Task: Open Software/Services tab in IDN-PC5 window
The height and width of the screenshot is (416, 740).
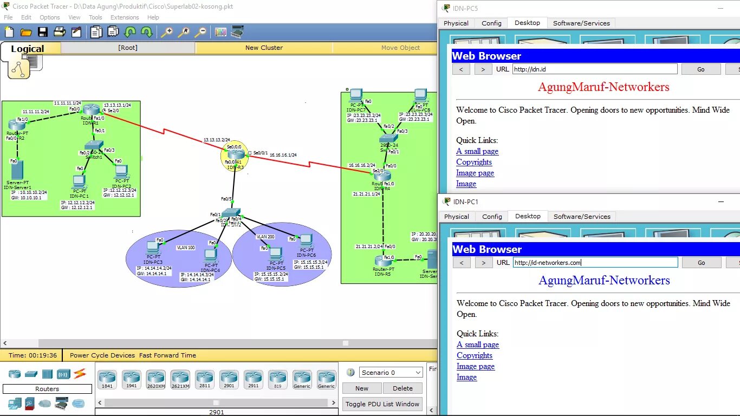Action: (x=581, y=23)
